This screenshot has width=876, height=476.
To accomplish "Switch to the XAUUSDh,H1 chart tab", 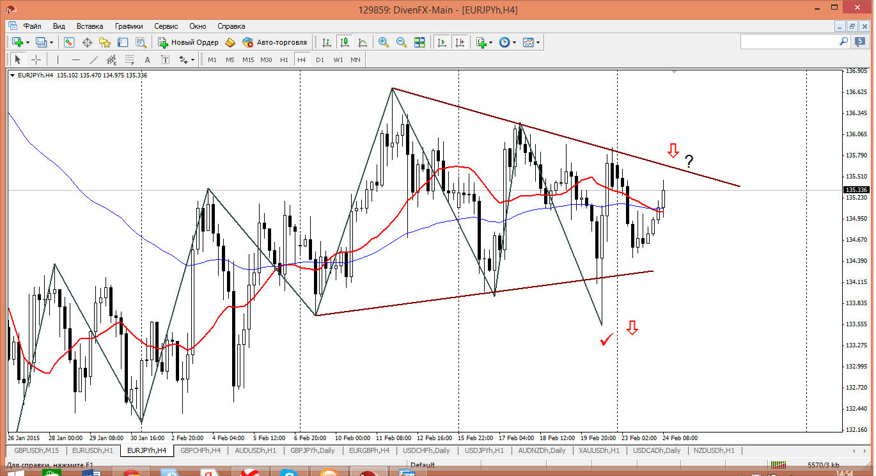I will tap(598, 450).
